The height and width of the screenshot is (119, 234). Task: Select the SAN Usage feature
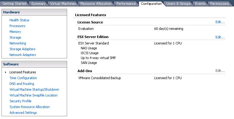[x=89, y=63]
